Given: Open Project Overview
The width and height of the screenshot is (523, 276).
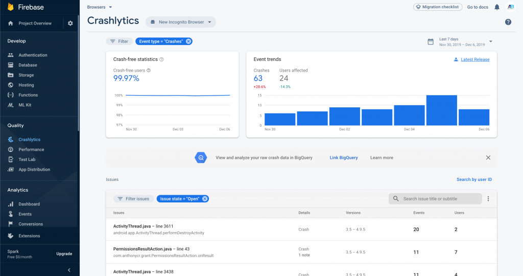Looking at the screenshot, I should click(35, 24).
